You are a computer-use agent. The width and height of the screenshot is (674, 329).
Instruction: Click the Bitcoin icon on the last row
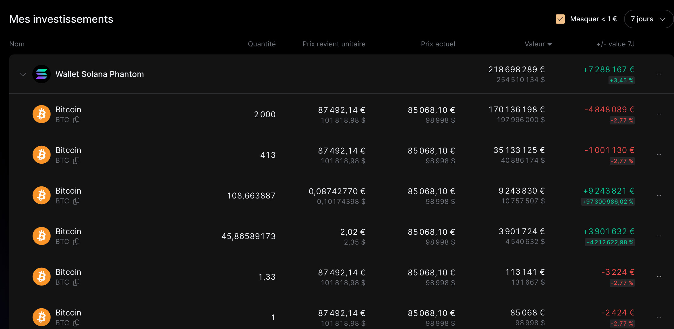click(41, 317)
